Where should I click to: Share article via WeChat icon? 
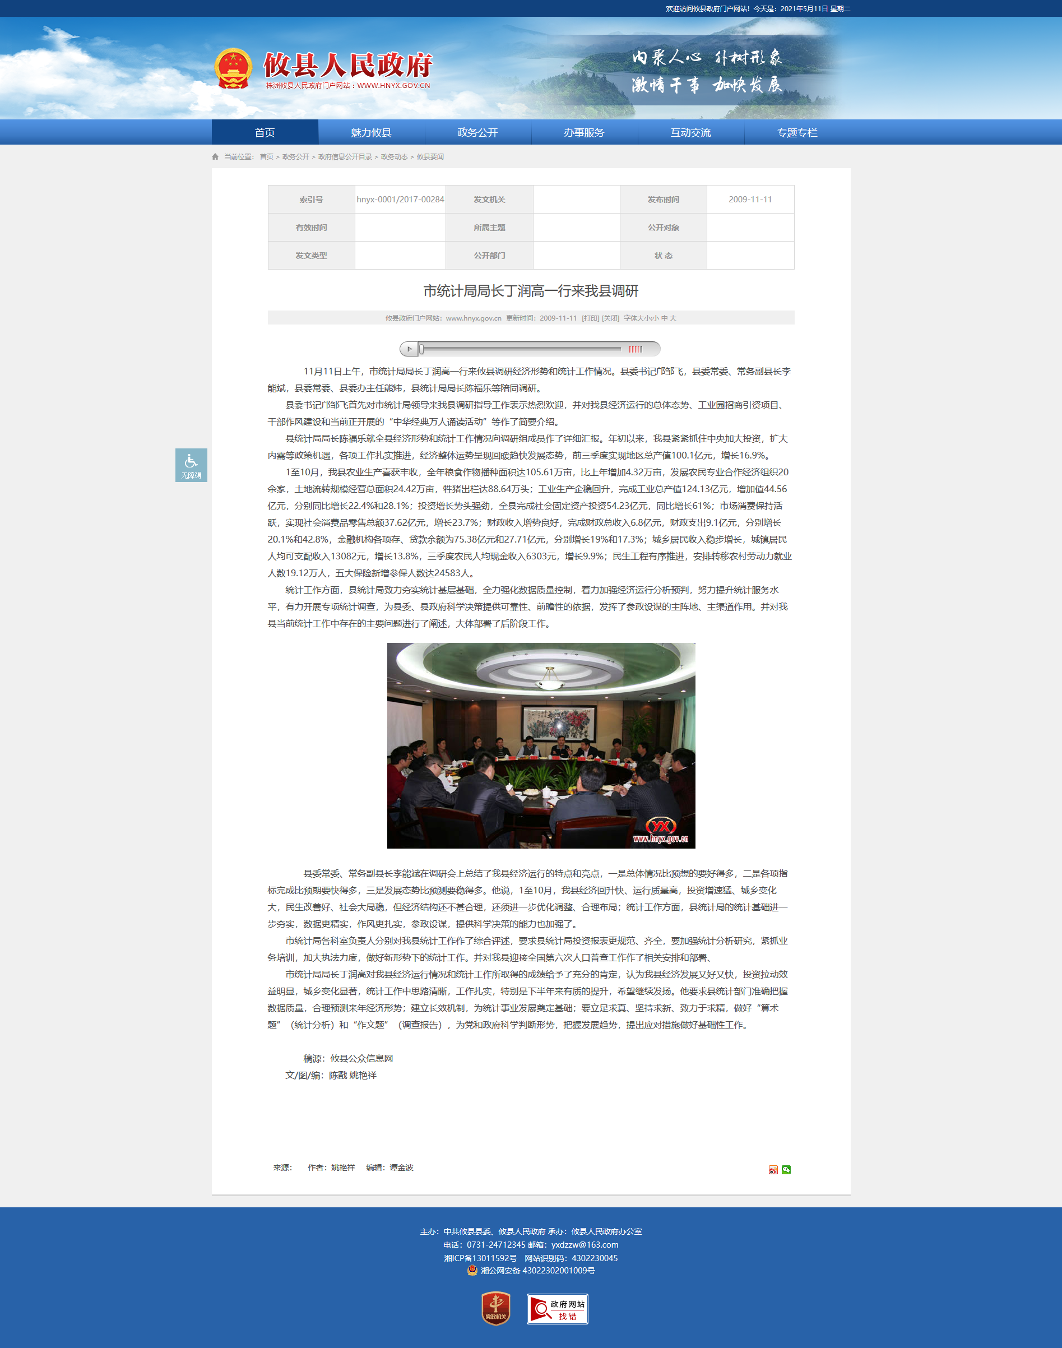[786, 1170]
